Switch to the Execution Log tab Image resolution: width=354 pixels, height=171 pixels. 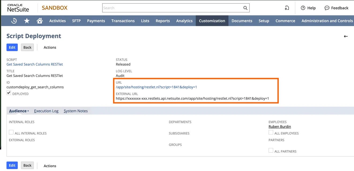pyautogui.click(x=46, y=111)
